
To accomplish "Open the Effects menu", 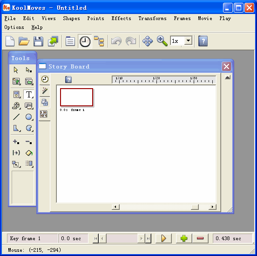I will pos(122,18).
